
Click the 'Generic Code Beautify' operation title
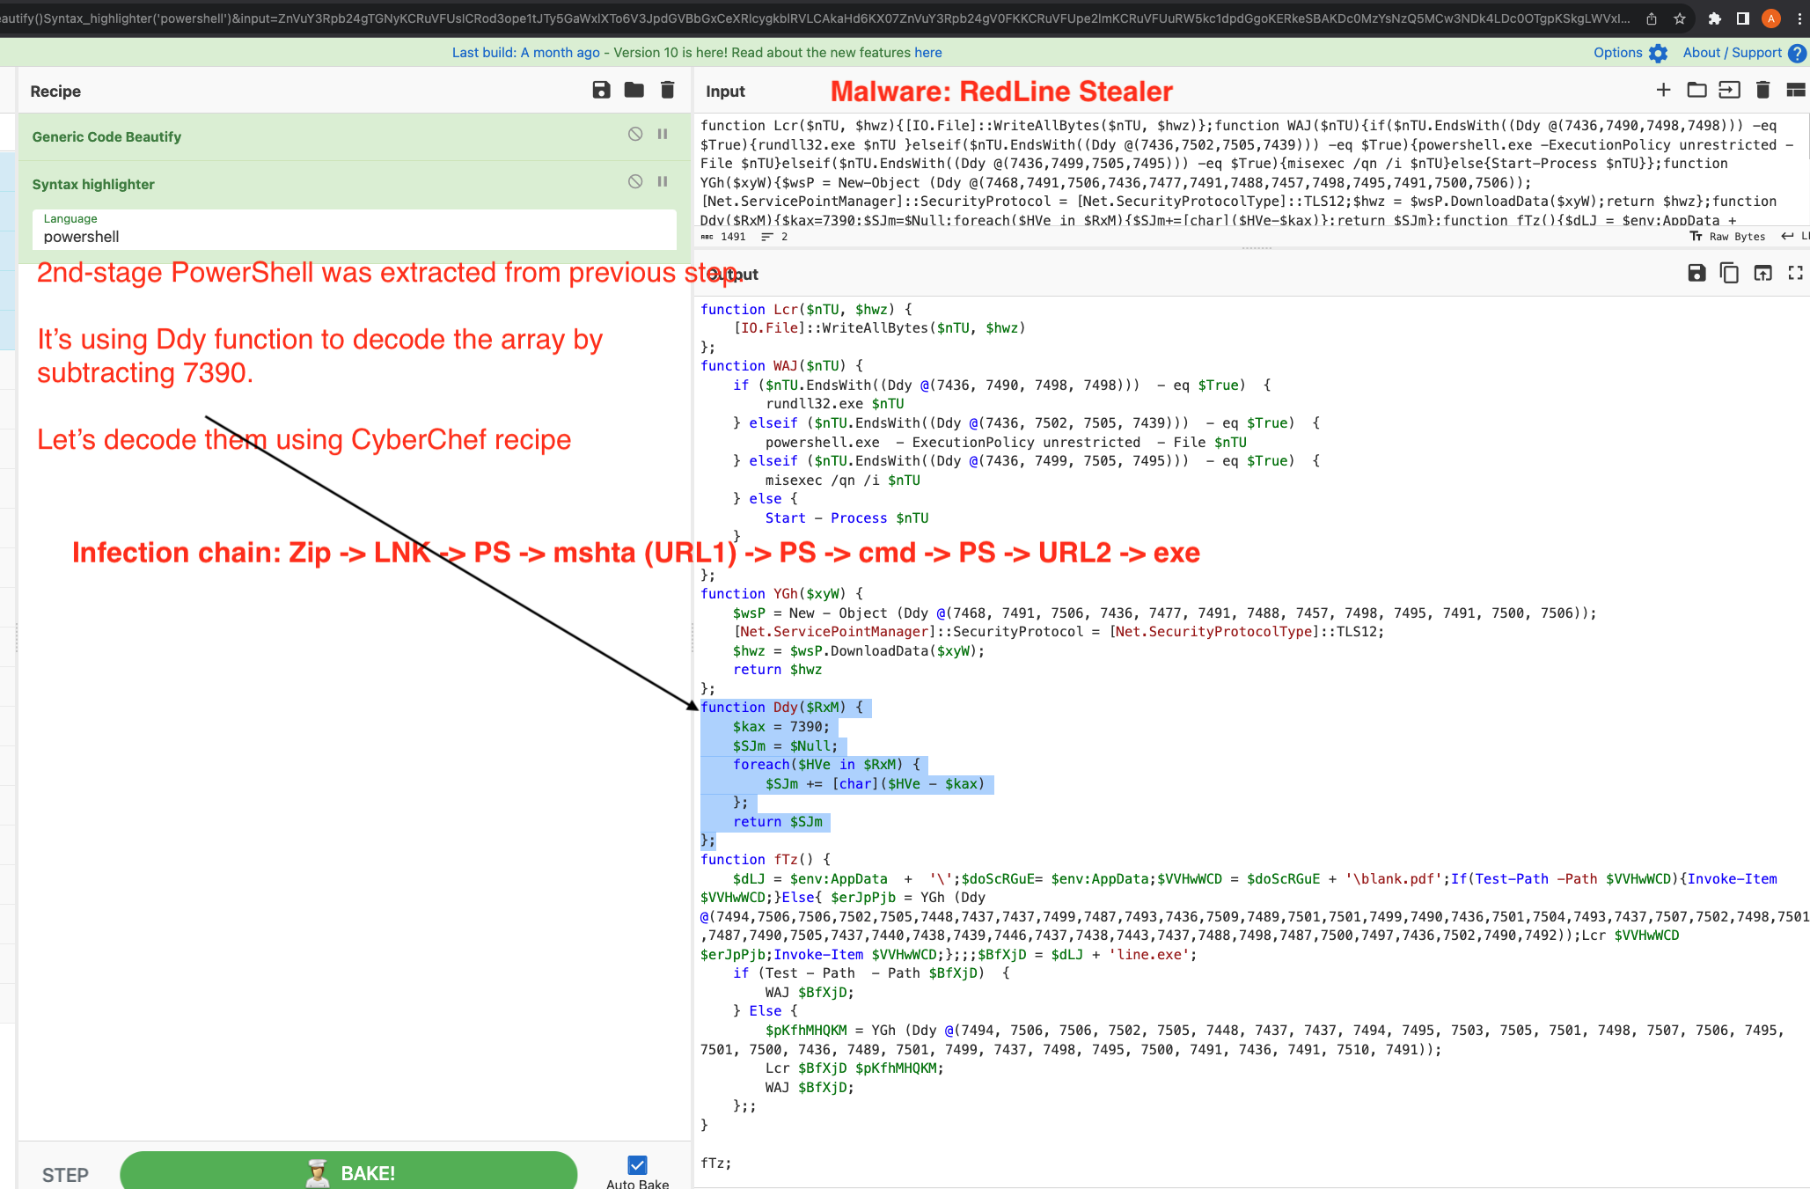coord(106,136)
